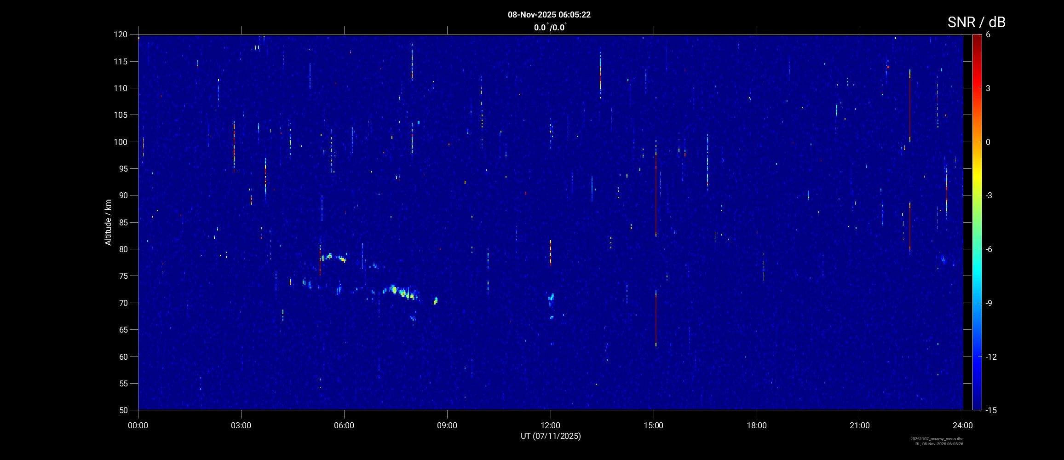Click the 18:00 time axis tick label
Image resolution: width=1064 pixels, height=460 pixels.
pyautogui.click(x=756, y=425)
